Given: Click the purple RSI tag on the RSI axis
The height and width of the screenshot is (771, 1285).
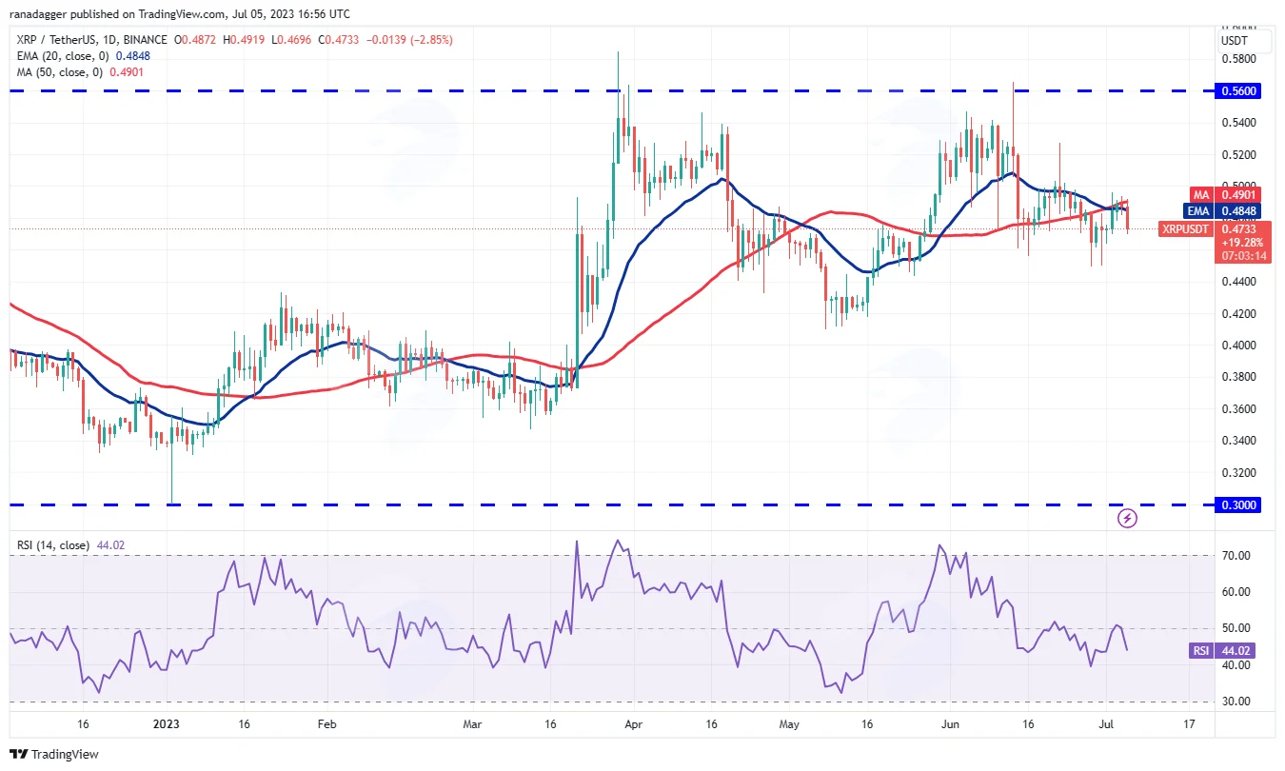Looking at the screenshot, I should 1202,650.
